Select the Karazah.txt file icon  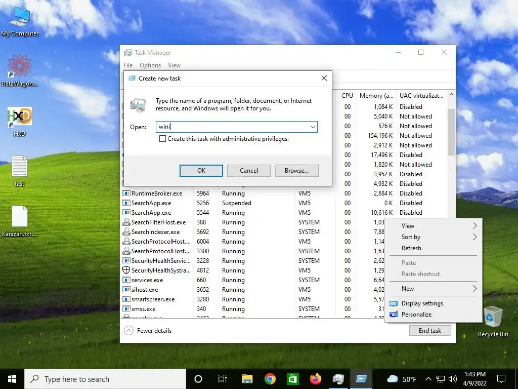click(x=20, y=221)
